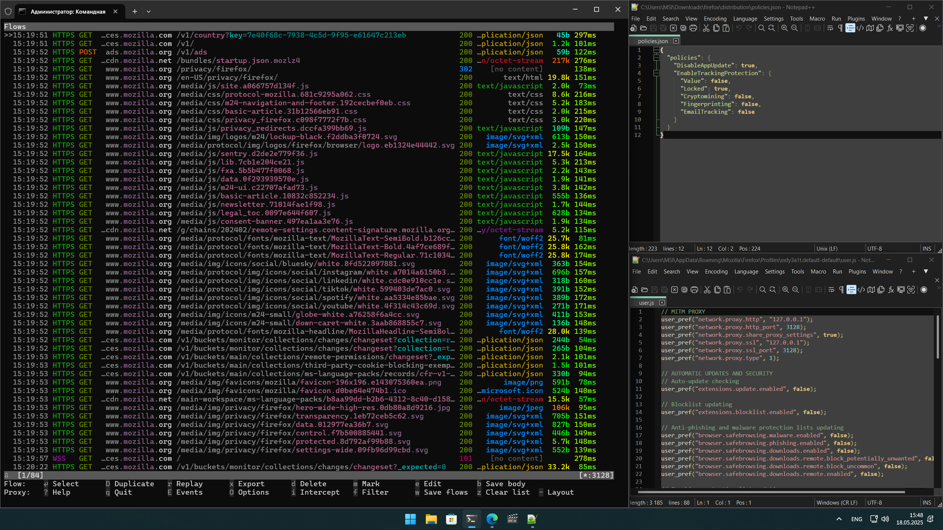Open Language menu in policies.json Notepad++
943x530 pixels.
745,18
